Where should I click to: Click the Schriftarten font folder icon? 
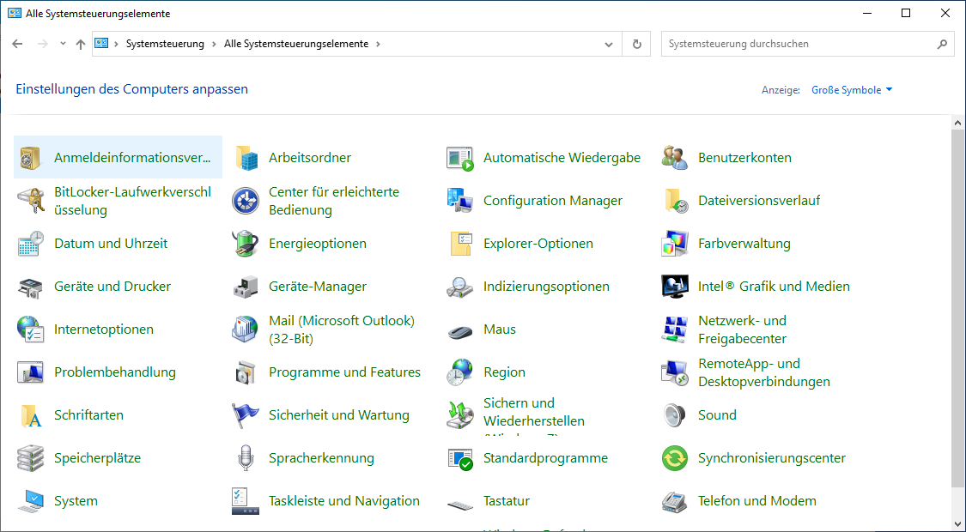tap(30, 415)
